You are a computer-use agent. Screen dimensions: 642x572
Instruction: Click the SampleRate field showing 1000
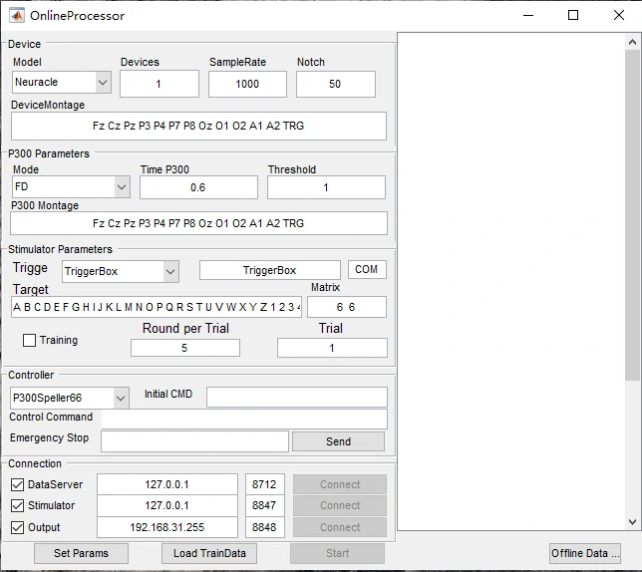pyautogui.click(x=247, y=85)
